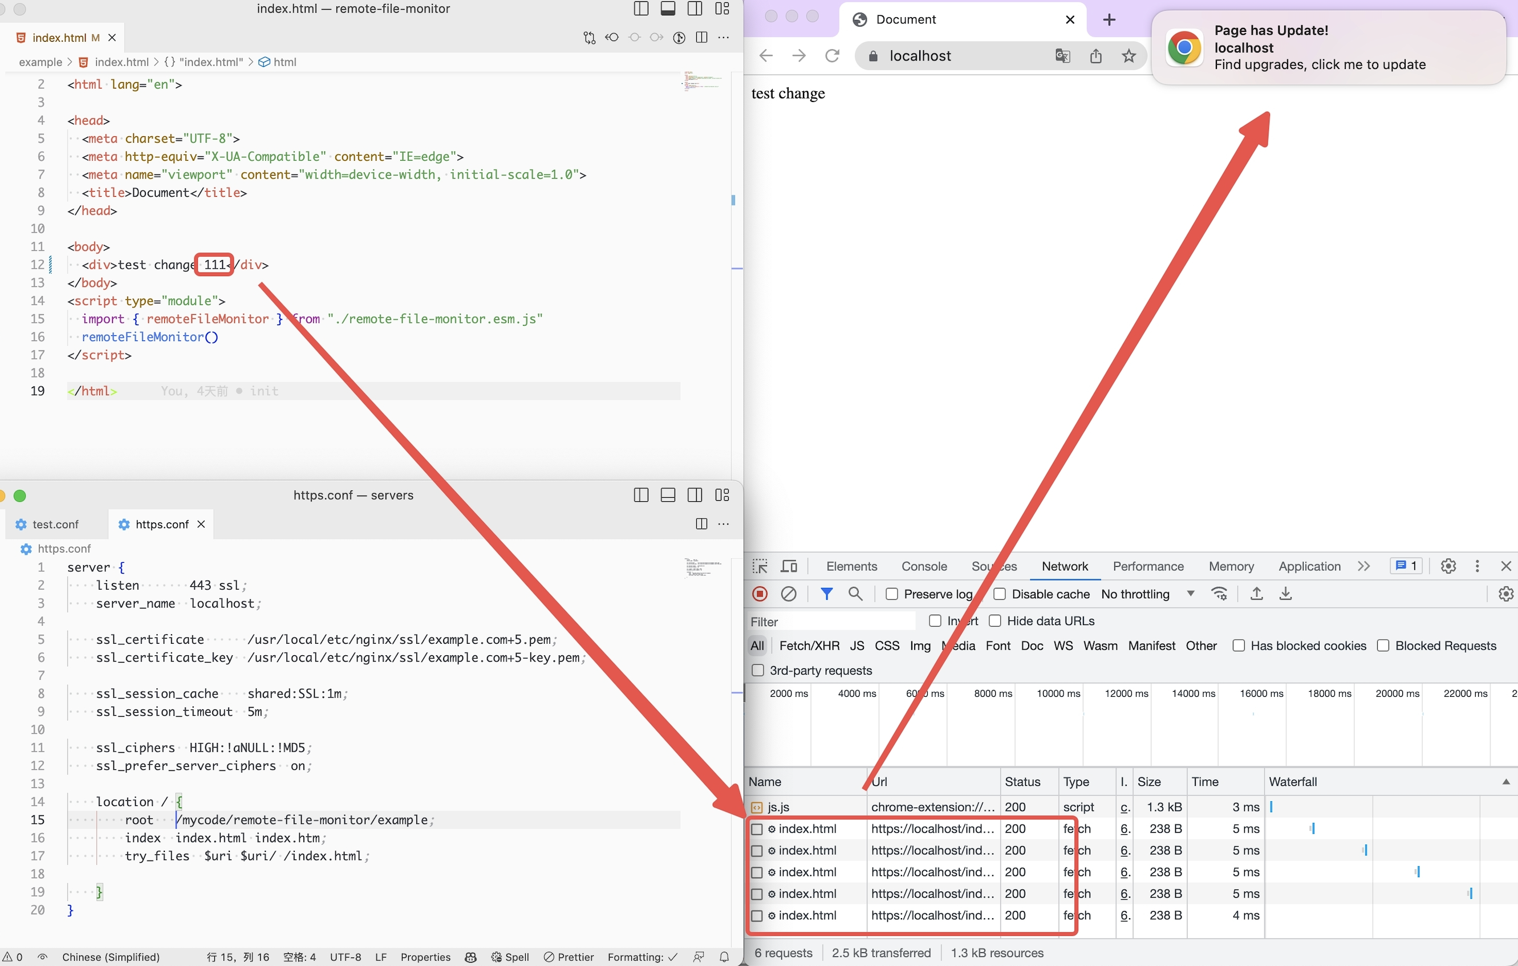
Task: Click the network Filter text field
Action: [x=830, y=622]
